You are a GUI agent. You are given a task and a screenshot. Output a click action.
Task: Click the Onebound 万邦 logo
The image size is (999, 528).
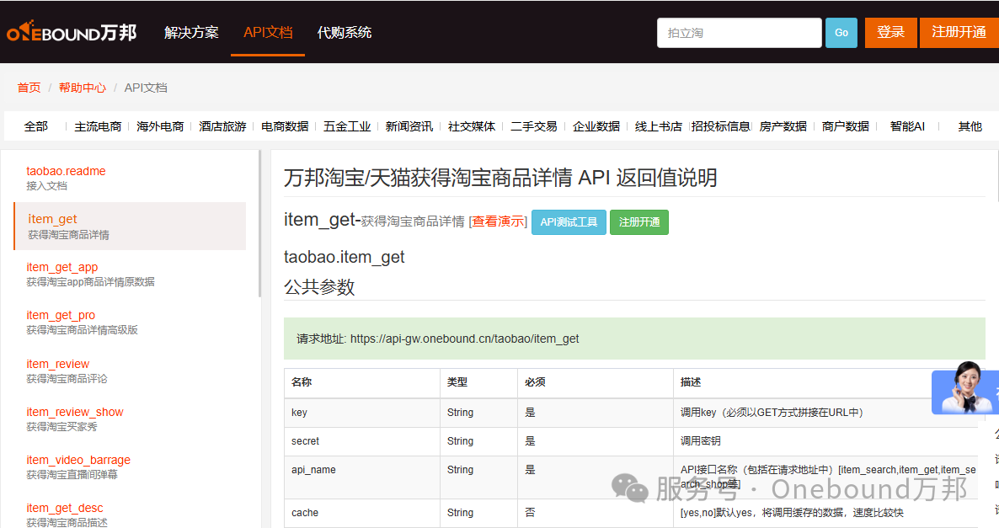click(72, 32)
